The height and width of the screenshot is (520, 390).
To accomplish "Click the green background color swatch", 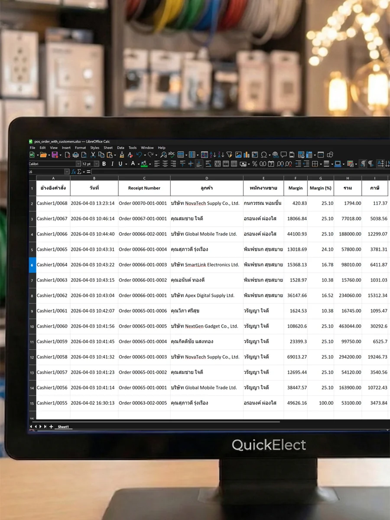I will coord(144,164).
